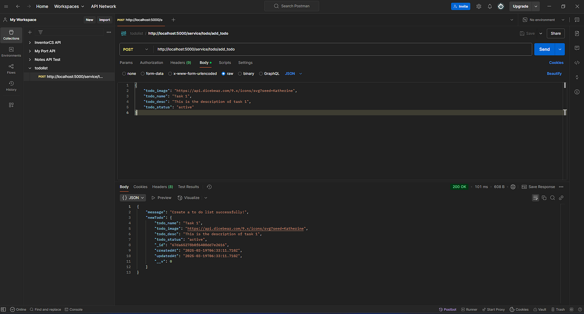Click the Send button
The height and width of the screenshot is (314, 584).
point(544,49)
